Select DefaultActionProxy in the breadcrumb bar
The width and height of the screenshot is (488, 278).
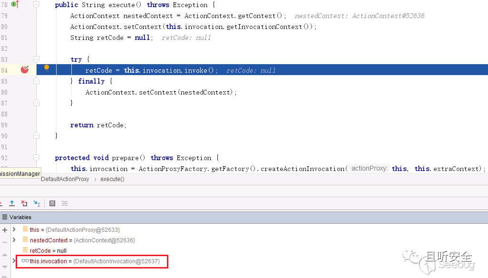pyautogui.click(x=65, y=179)
